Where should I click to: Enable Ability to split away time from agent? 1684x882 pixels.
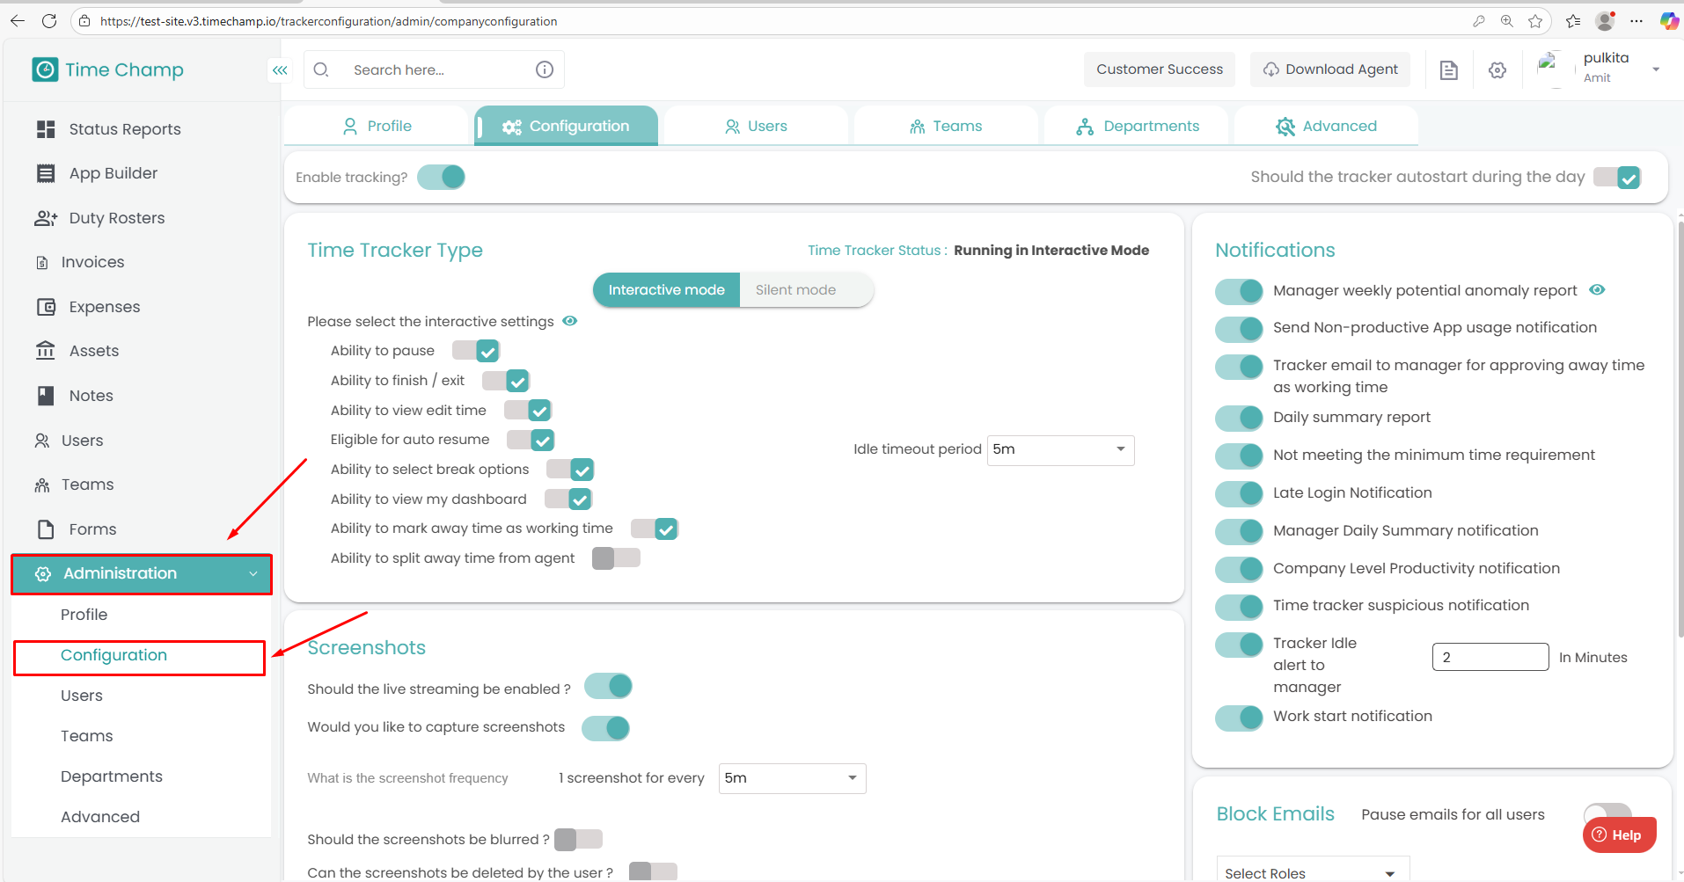point(616,558)
